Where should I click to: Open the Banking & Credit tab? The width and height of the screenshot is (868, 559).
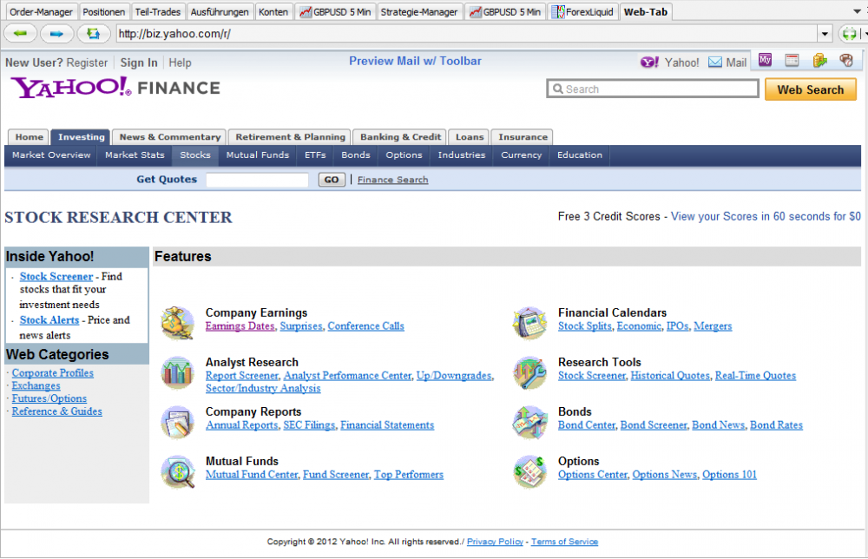click(400, 136)
